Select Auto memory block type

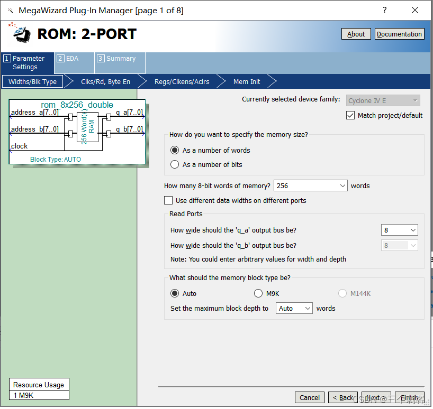(175, 293)
